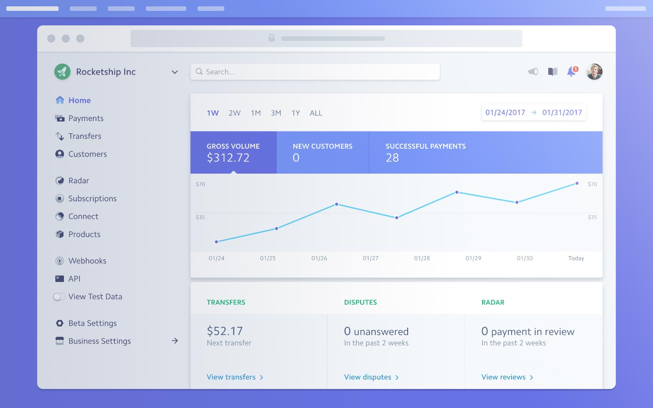The image size is (653, 408).
Task: Open the user avatar profile
Action: [x=594, y=72]
